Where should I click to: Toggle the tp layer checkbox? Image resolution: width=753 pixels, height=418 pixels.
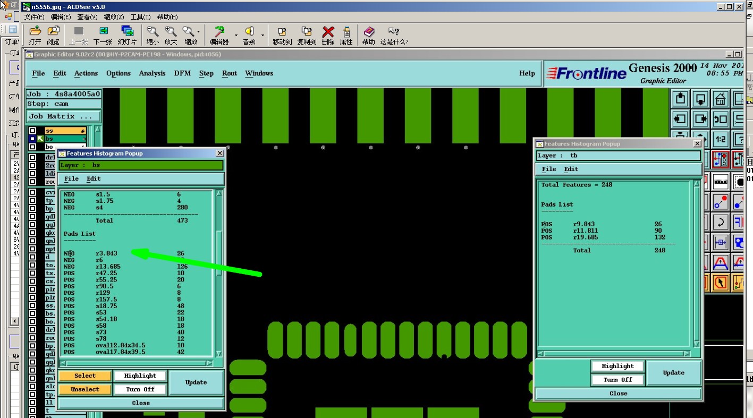[32, 201]
